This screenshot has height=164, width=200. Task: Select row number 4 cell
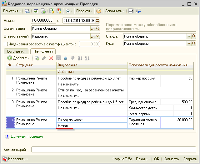tap(10, 122)
